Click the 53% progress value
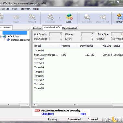 [x=64, y=55]
